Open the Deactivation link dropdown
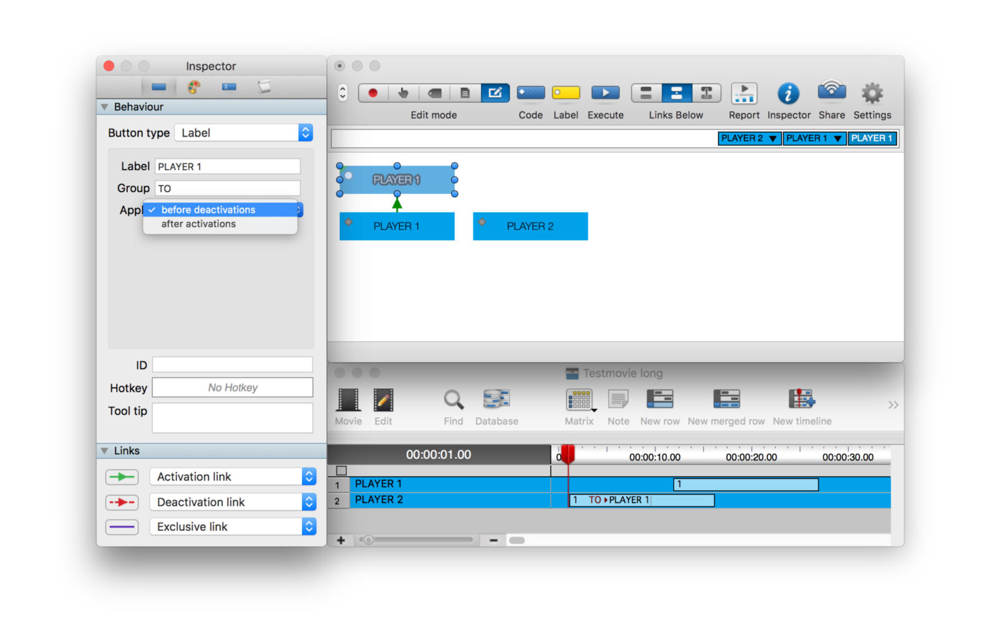Screen dimensions: 998x636 pos(233,502)
